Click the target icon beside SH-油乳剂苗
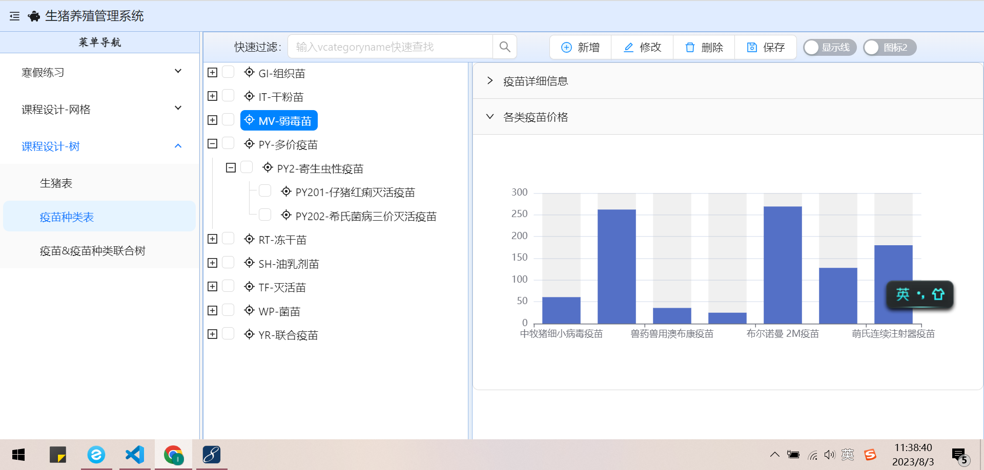This screenshot has width=984, height=470. [249, 263]
